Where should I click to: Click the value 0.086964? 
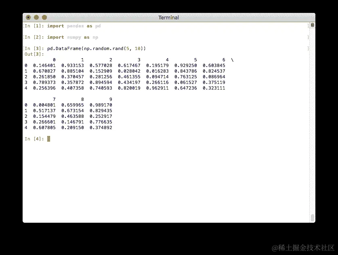click(x=214, y=77)
